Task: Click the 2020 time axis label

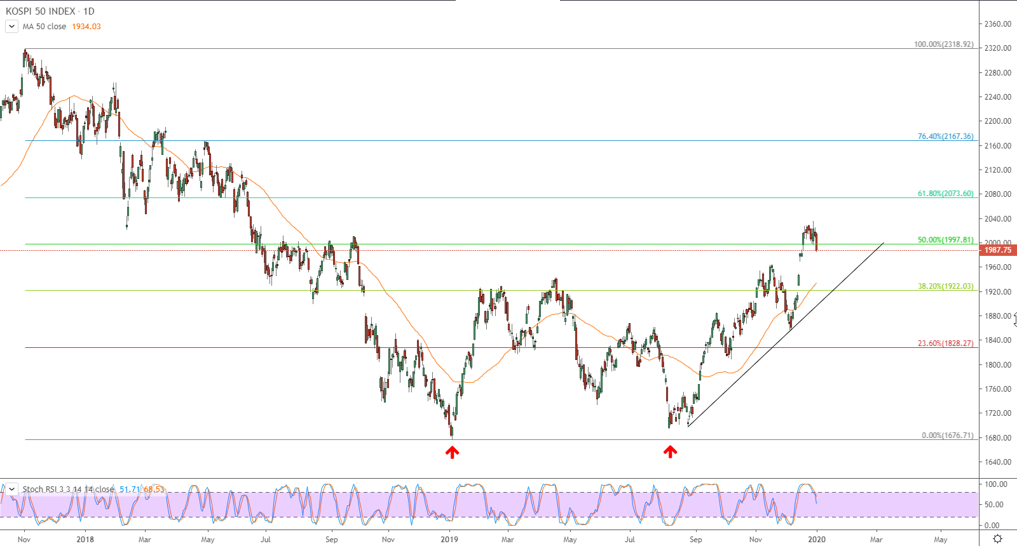Action: pos(817,540)
